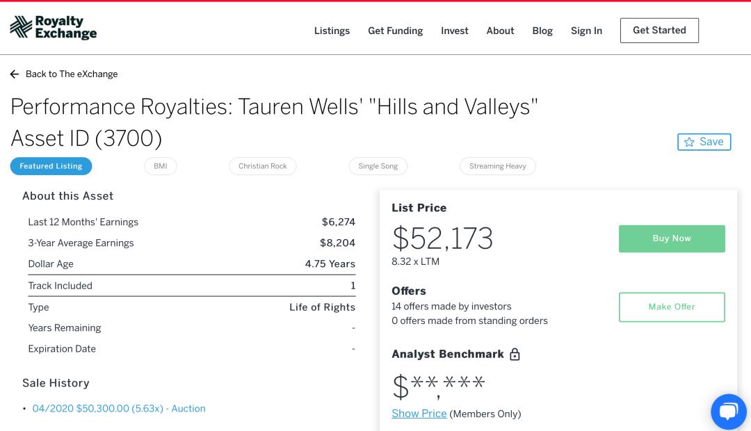Click the Make Offer button
This screenshot has width=751, height=431.
672,307
